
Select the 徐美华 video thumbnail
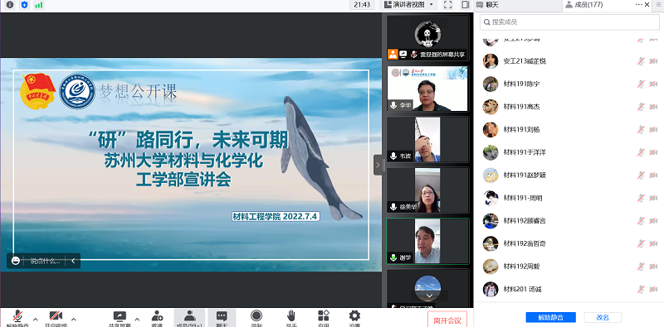427,190
